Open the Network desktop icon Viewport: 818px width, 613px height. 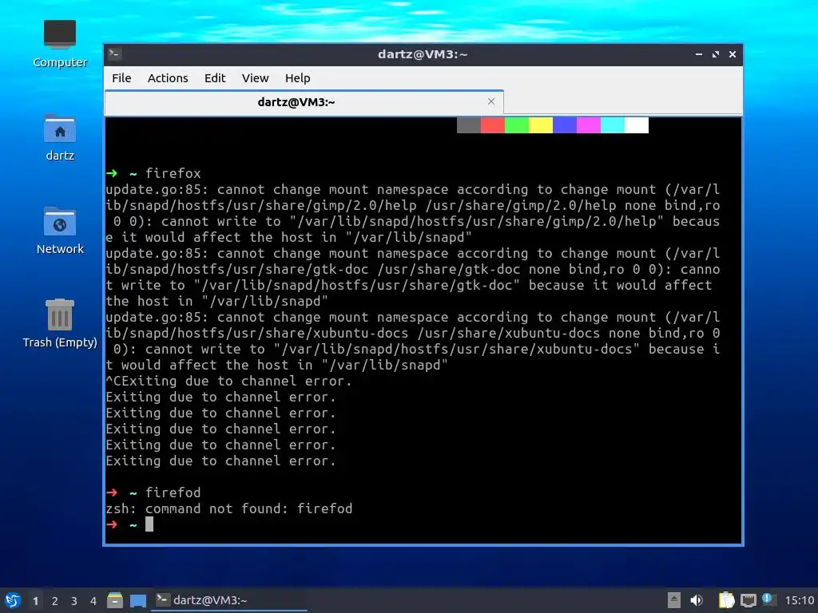(x=59, y=231)
